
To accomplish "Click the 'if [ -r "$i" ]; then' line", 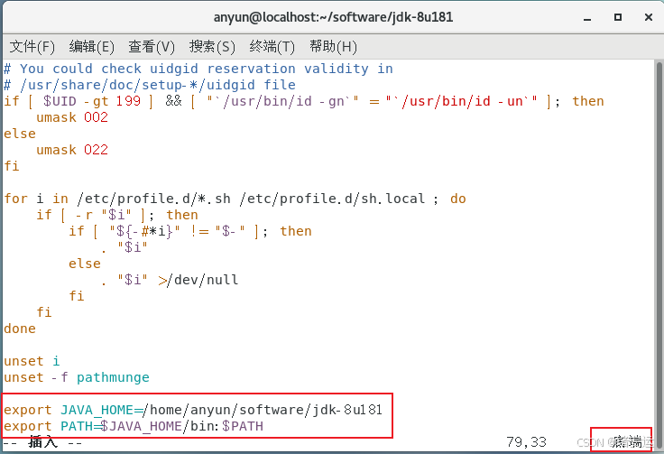I will [117, 215].
